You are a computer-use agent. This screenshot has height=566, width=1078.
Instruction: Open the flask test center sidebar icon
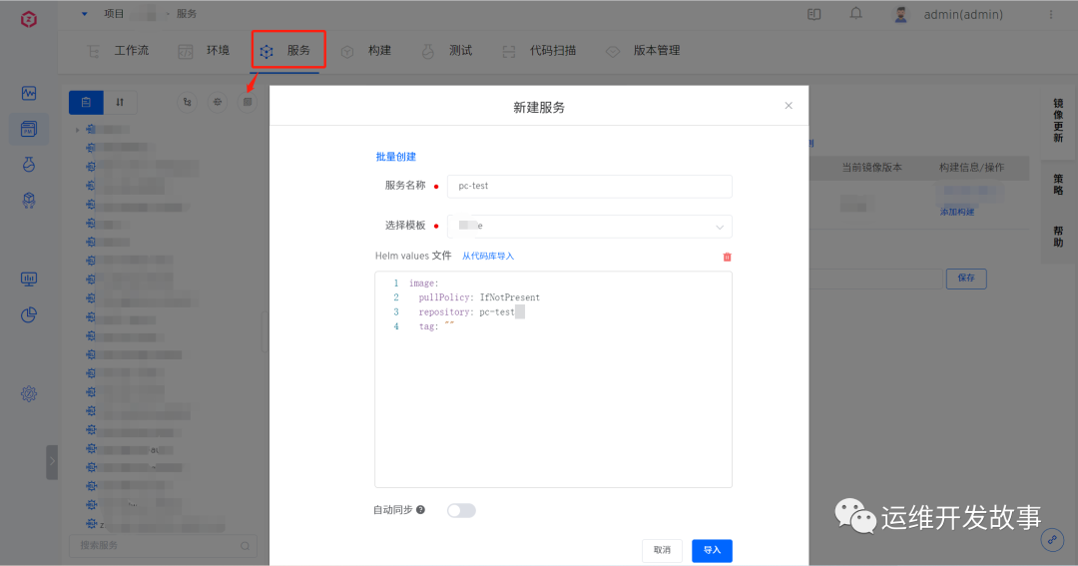[x=29, y=165]
